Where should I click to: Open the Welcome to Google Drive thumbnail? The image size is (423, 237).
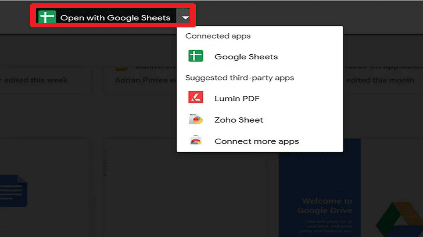(x=320, y=188)
